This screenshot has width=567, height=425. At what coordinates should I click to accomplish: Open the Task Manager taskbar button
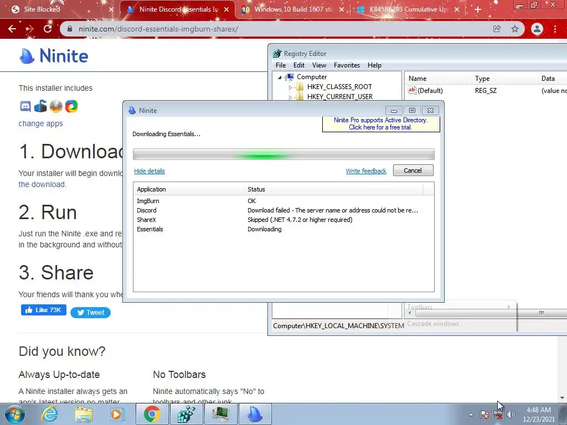point(220,414)
